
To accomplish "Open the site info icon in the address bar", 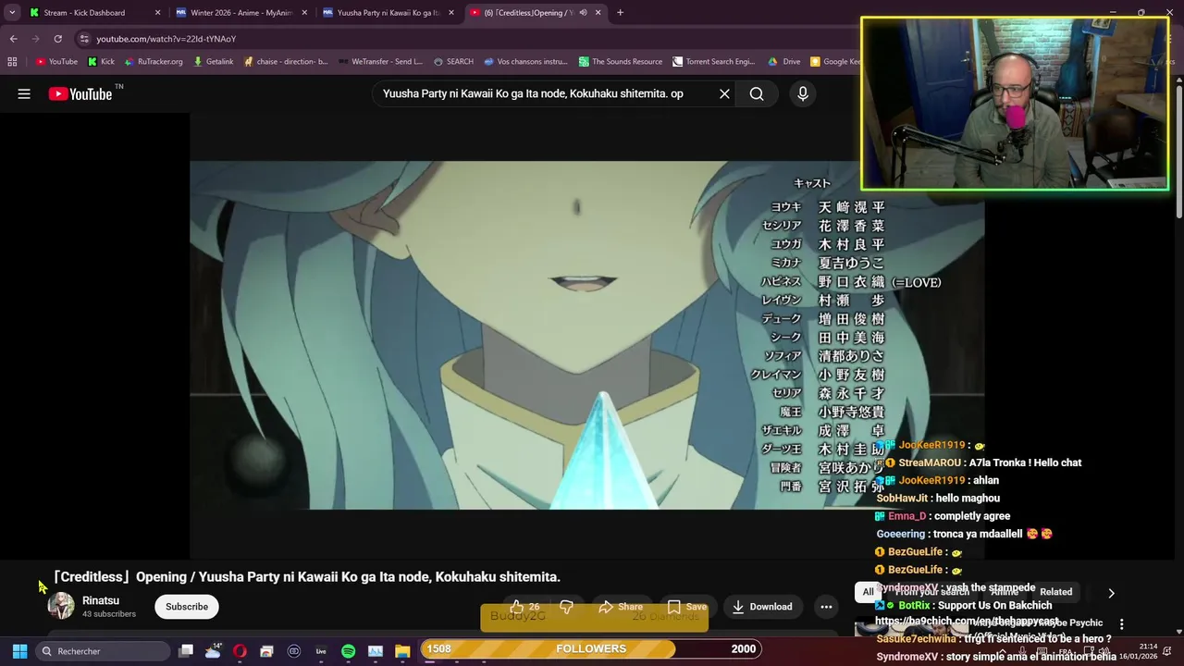I will click(84, 39).
